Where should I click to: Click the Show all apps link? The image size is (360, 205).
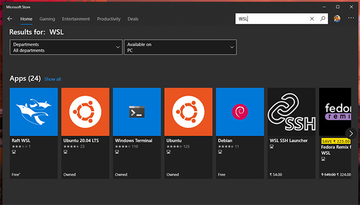tap(52, 79)
